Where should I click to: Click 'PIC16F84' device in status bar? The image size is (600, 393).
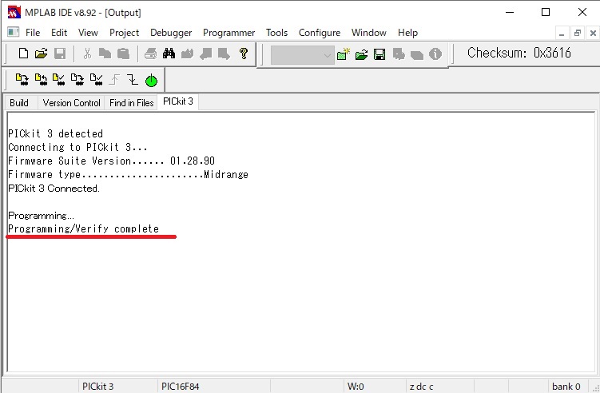tap(181, 387)
